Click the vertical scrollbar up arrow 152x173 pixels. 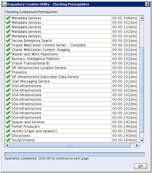pos(142,18)
